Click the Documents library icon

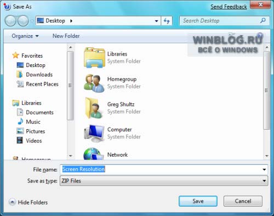pyautogui.click(x=20, y=112)
